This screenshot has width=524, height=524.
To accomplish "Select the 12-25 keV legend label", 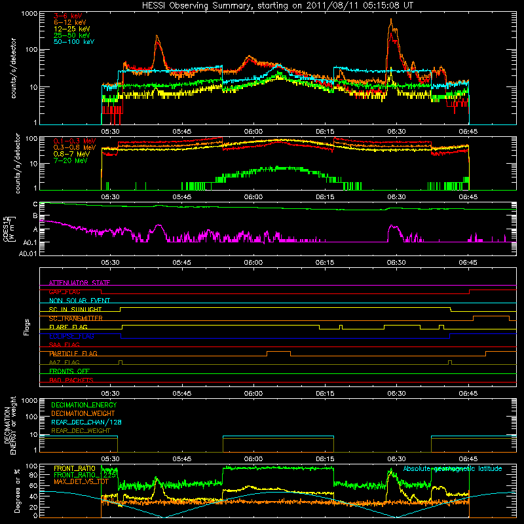I will pos(72,29).
